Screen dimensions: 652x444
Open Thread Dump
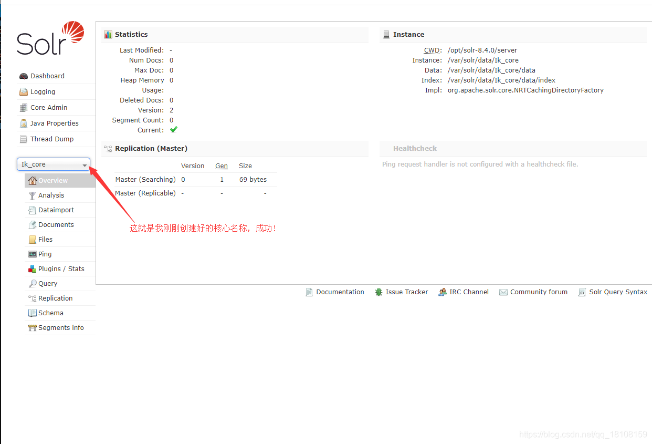pos(52,139)
